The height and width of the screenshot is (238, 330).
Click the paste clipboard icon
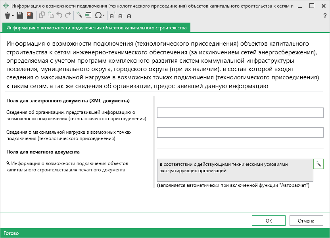(50, 15)
